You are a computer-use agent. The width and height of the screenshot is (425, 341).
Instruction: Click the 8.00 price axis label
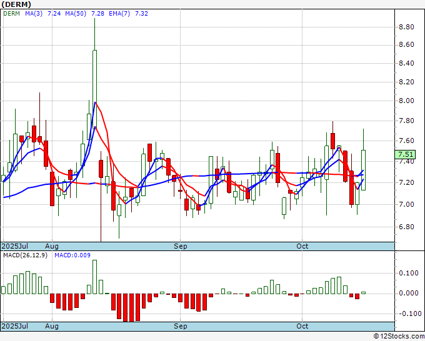click(x=406, y=101)
